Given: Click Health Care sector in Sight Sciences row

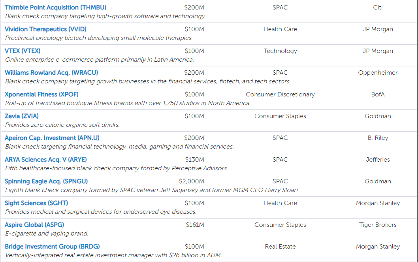Looking at the screenshot, I should (x=280, y=203).
